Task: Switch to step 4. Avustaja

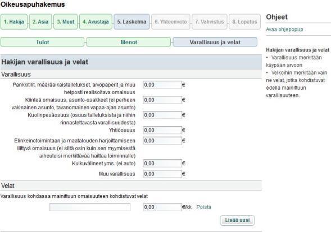Action: tap(96, 22)
